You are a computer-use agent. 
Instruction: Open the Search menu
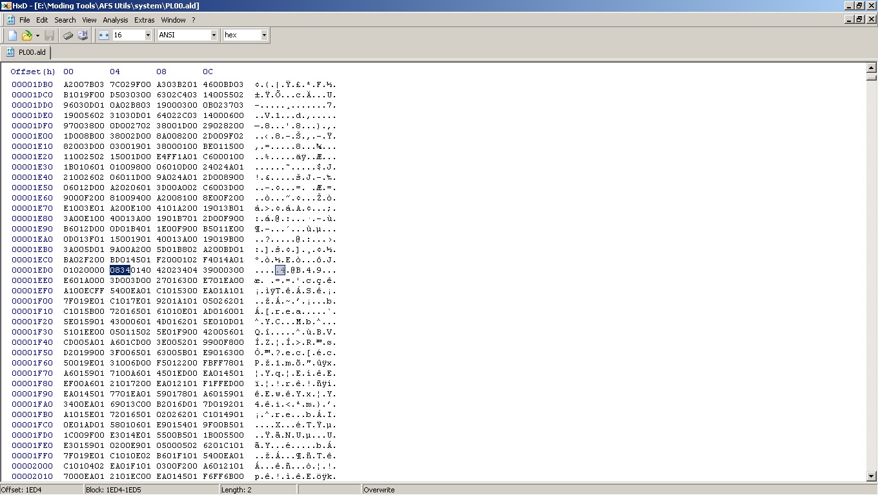65,20
